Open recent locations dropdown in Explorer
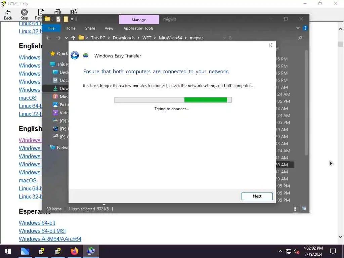The width and height of the screenshot is (344, 258). 66,38
